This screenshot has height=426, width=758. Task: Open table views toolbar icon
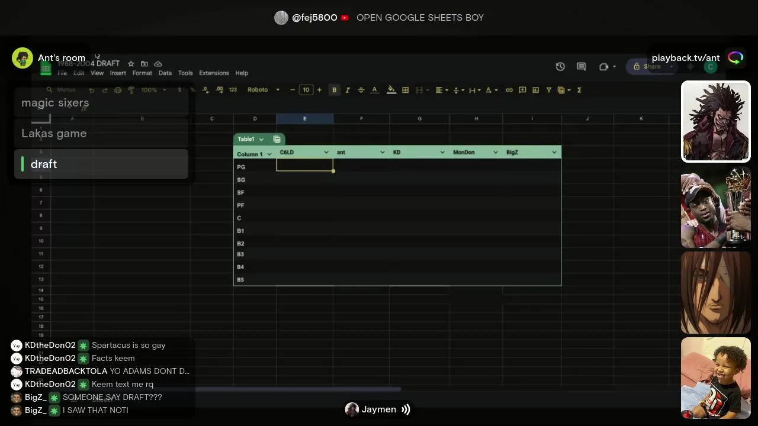coord(563,90)
